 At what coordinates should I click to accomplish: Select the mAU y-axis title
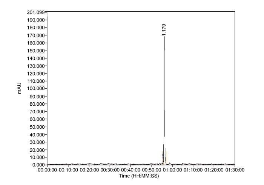coord(20,88)
